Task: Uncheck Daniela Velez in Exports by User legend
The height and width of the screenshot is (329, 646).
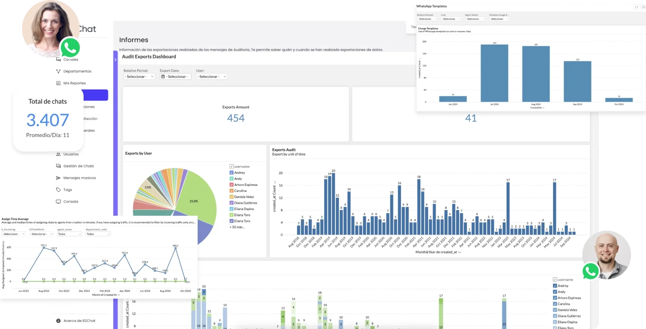Action: pyautogui.click(x=231, y=197)
